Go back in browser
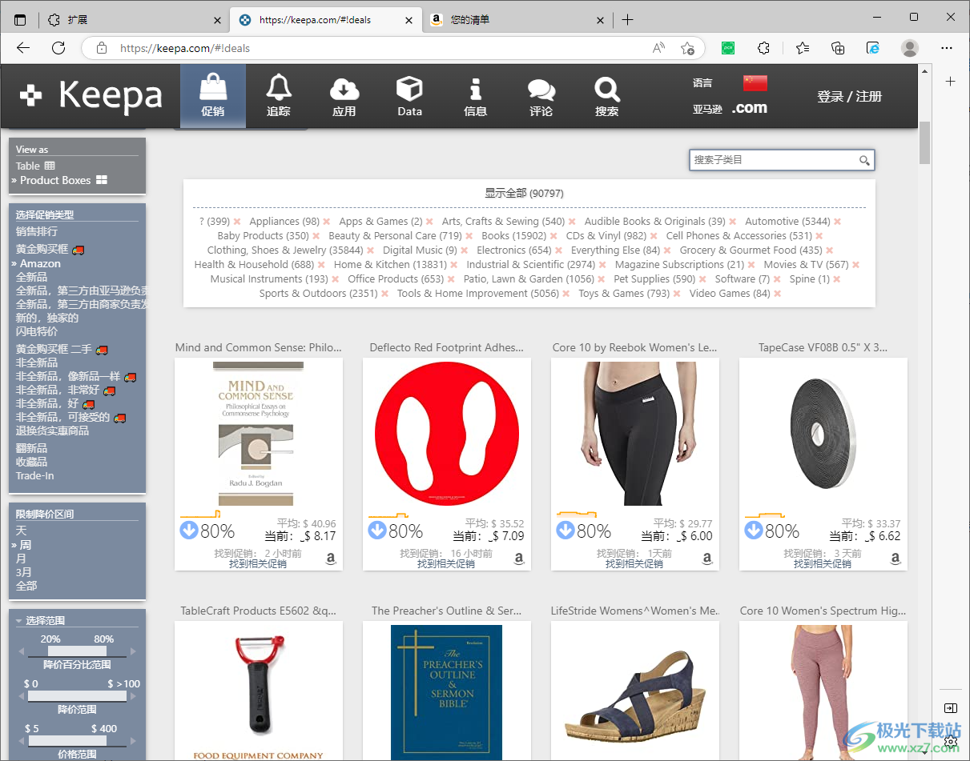The image size is (970, 761). [x=23, y=48]
